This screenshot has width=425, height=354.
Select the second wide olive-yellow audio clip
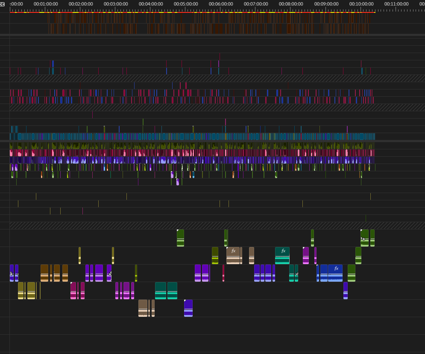(31, 291)
